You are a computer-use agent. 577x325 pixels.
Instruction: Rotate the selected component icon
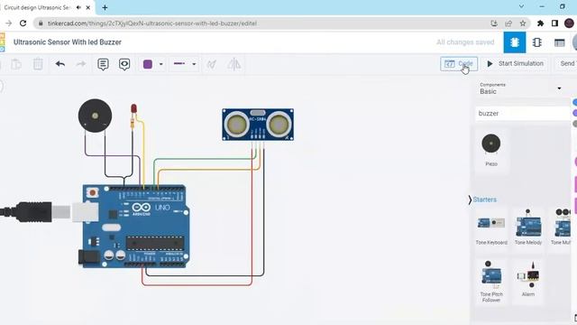[211, 64]
